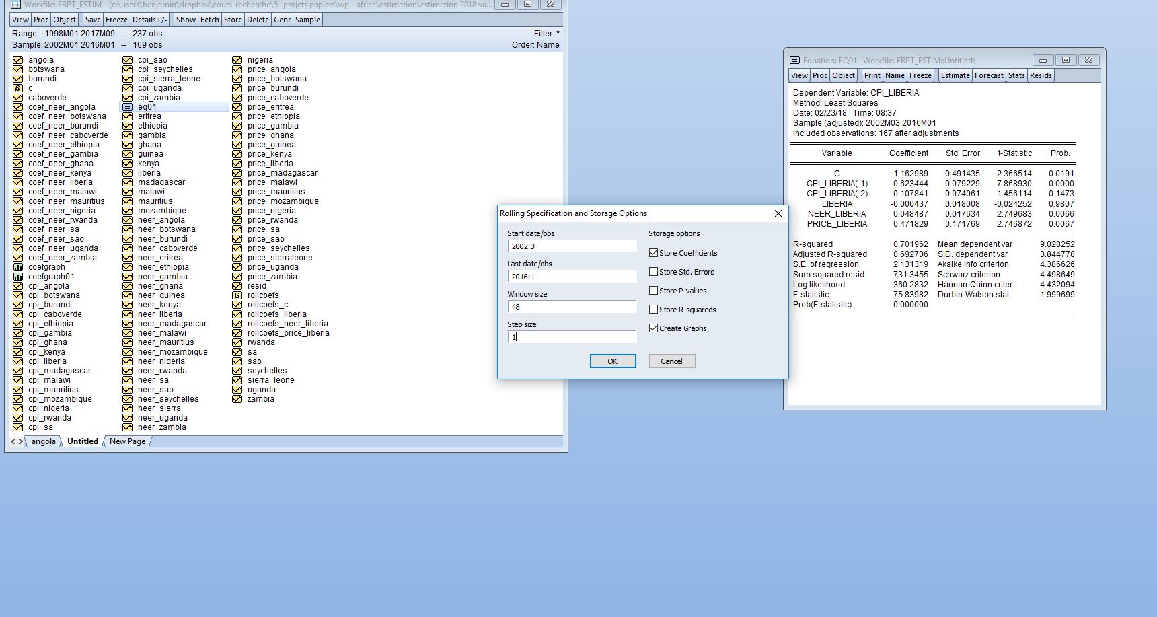Select the rollcoefs_neer_liberia series icon
The width and height of the screenshot is (1157, 617).
[237, 324]
